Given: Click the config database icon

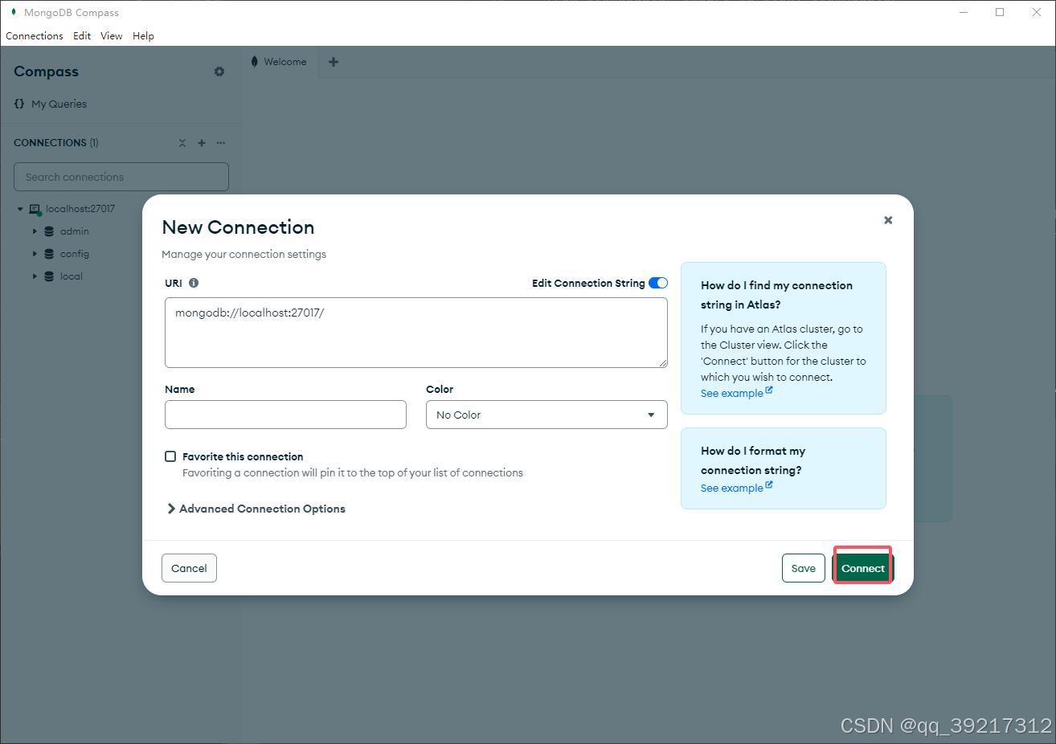Looking at the screenshot, I should click(49, 254).
